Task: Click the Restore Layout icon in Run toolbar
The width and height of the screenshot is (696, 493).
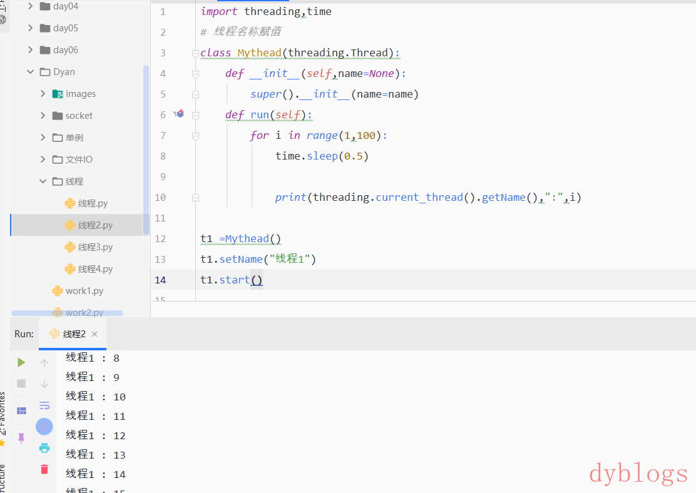Action: tap(21, 410)
